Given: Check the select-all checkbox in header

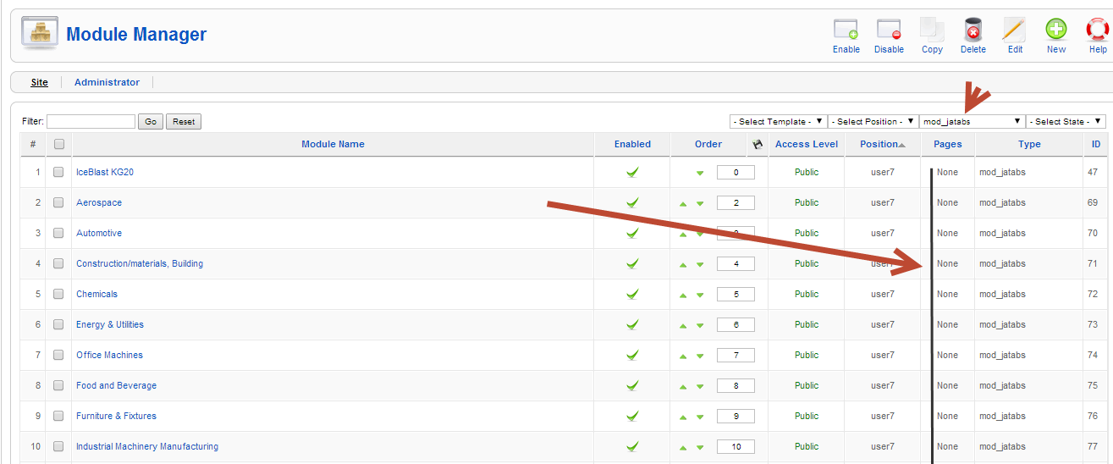Looking at the screenshot, I should [x=59, y=144].
